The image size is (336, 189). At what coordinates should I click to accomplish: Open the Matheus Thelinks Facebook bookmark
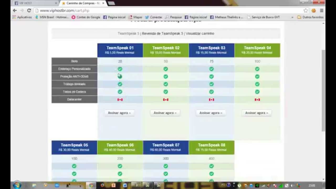tap(227, 17)
